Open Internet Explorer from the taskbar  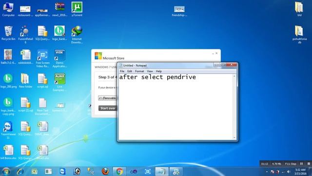click(20, 172)
